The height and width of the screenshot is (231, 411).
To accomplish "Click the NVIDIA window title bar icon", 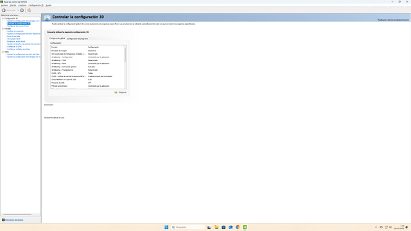I will pyautogui.click(x=1, y=1).
